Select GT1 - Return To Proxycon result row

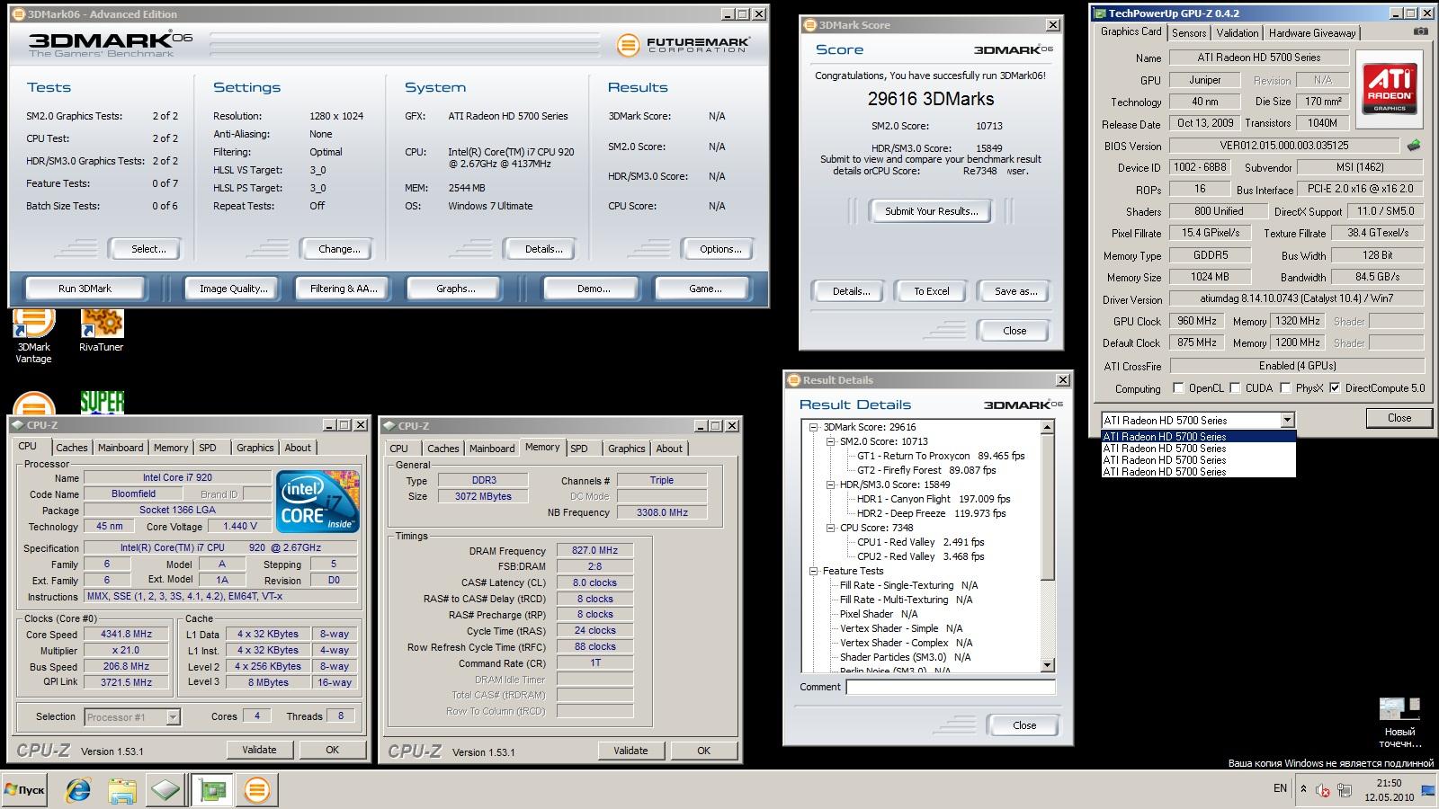click(x=941, y=456)
